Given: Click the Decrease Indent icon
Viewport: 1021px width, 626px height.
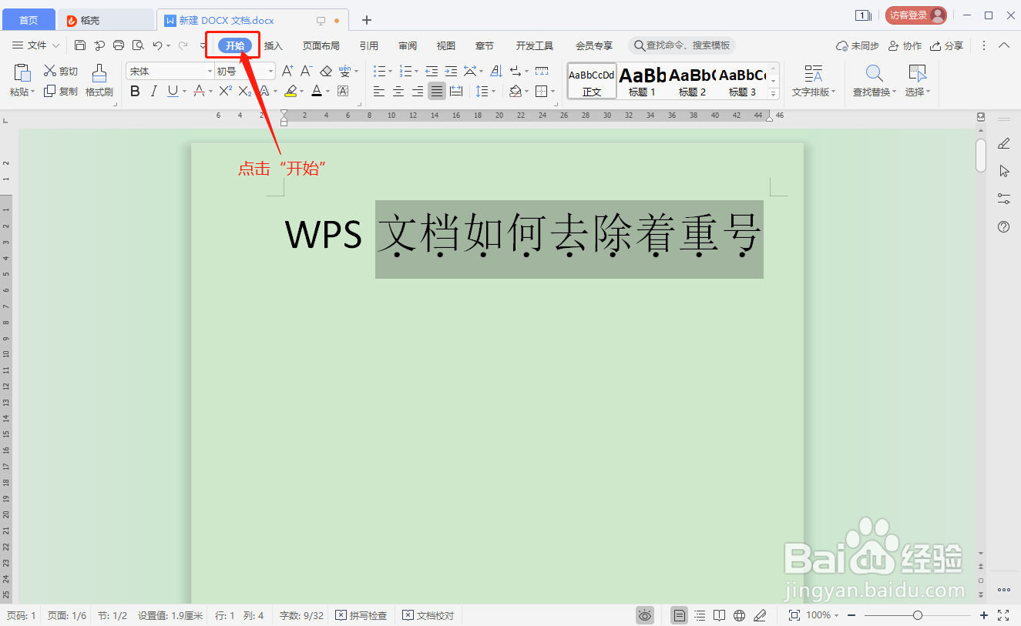Looking at the screenshot, I should tap(432, 71).
